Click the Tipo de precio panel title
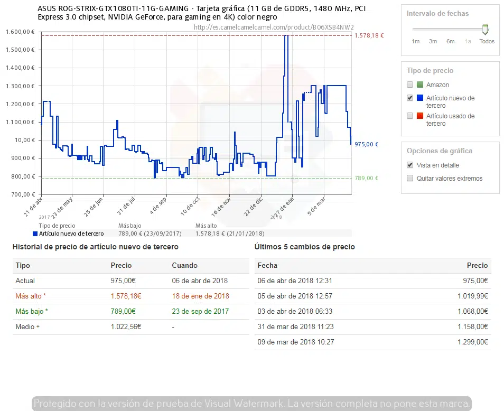Screen dimensions: 504x411 point(430,70)
